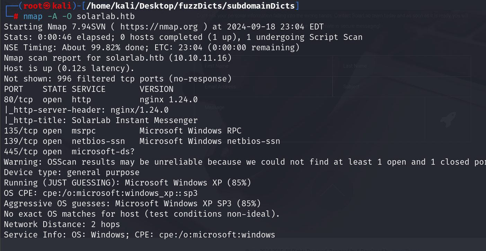The image size is (486, 251).
Task: Click the First Name field
Action: [263, 66]
